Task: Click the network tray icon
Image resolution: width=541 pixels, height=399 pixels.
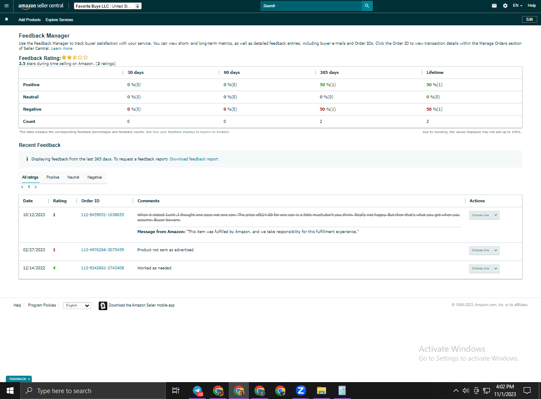Action: [x=486, y=391]
